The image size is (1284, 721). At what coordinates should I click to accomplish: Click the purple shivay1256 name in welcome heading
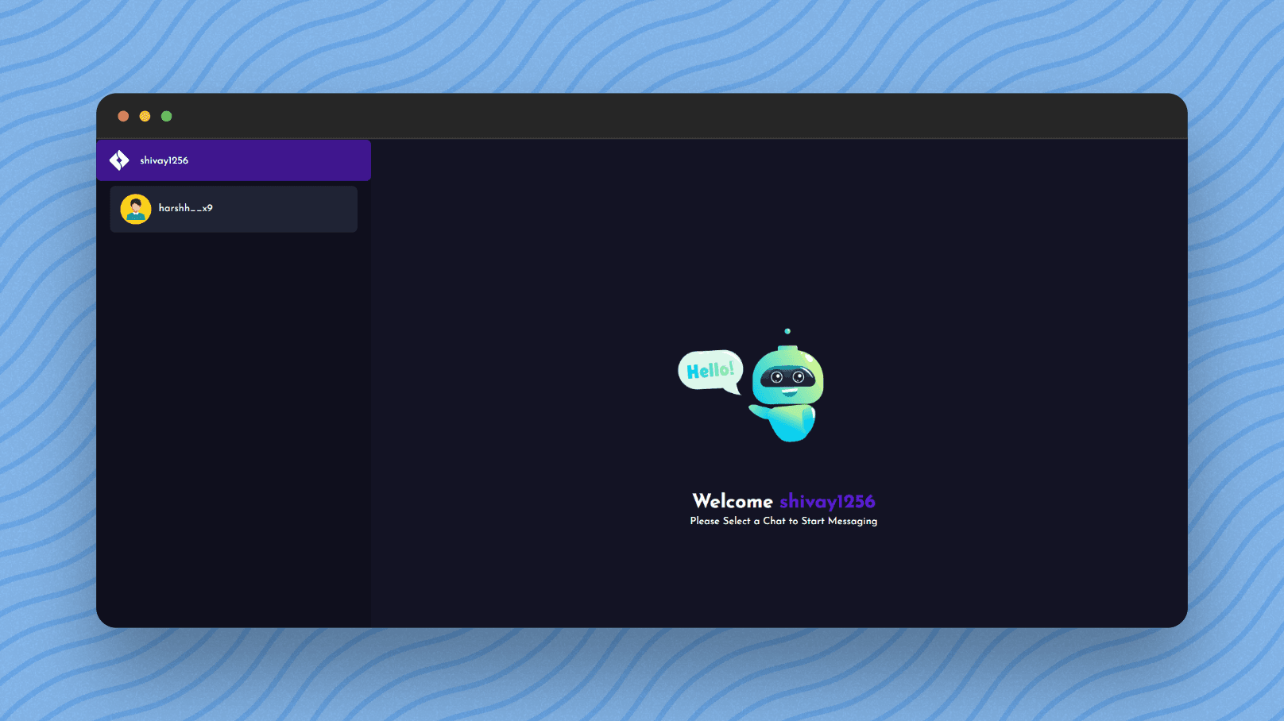coord(827,501)
